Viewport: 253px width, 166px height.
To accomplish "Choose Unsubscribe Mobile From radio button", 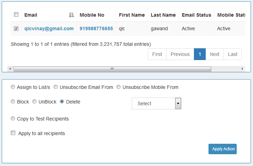I will click(119, 87).
